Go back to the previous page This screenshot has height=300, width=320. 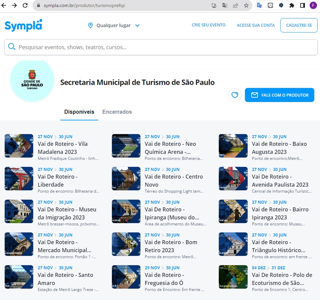click(4, 5)
